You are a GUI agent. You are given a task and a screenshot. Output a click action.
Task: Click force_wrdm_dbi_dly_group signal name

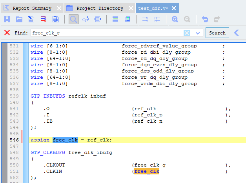click(x=159, y=83)
